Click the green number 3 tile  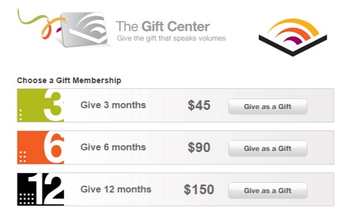40,105
